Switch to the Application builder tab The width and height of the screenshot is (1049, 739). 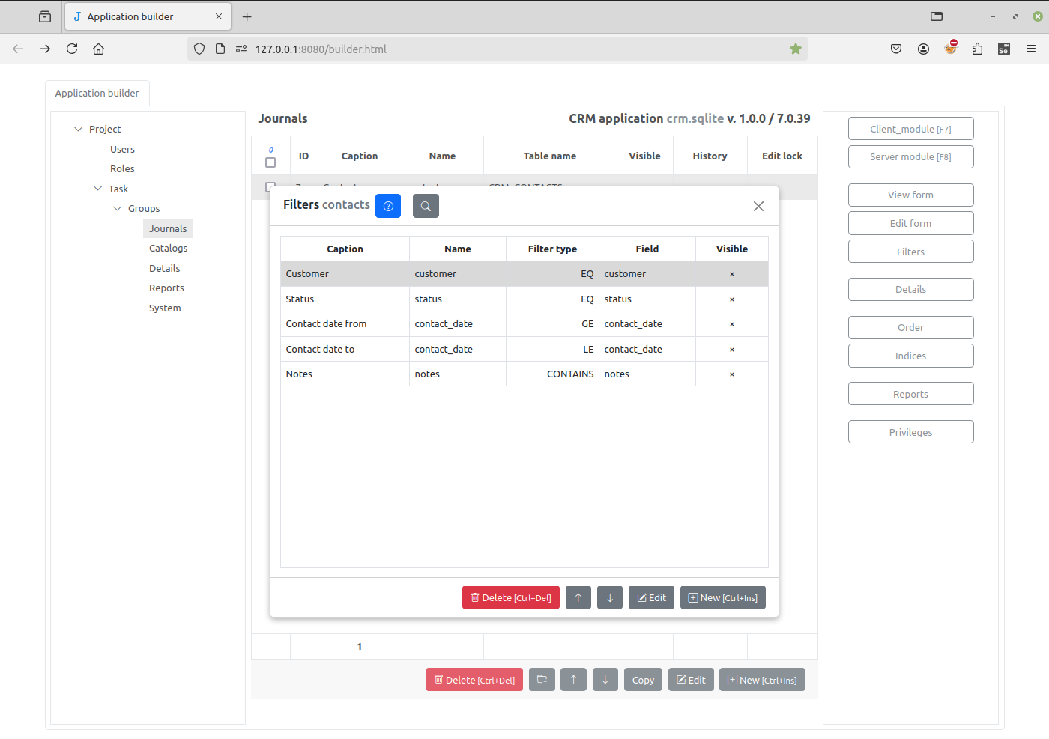pos(97,93)
